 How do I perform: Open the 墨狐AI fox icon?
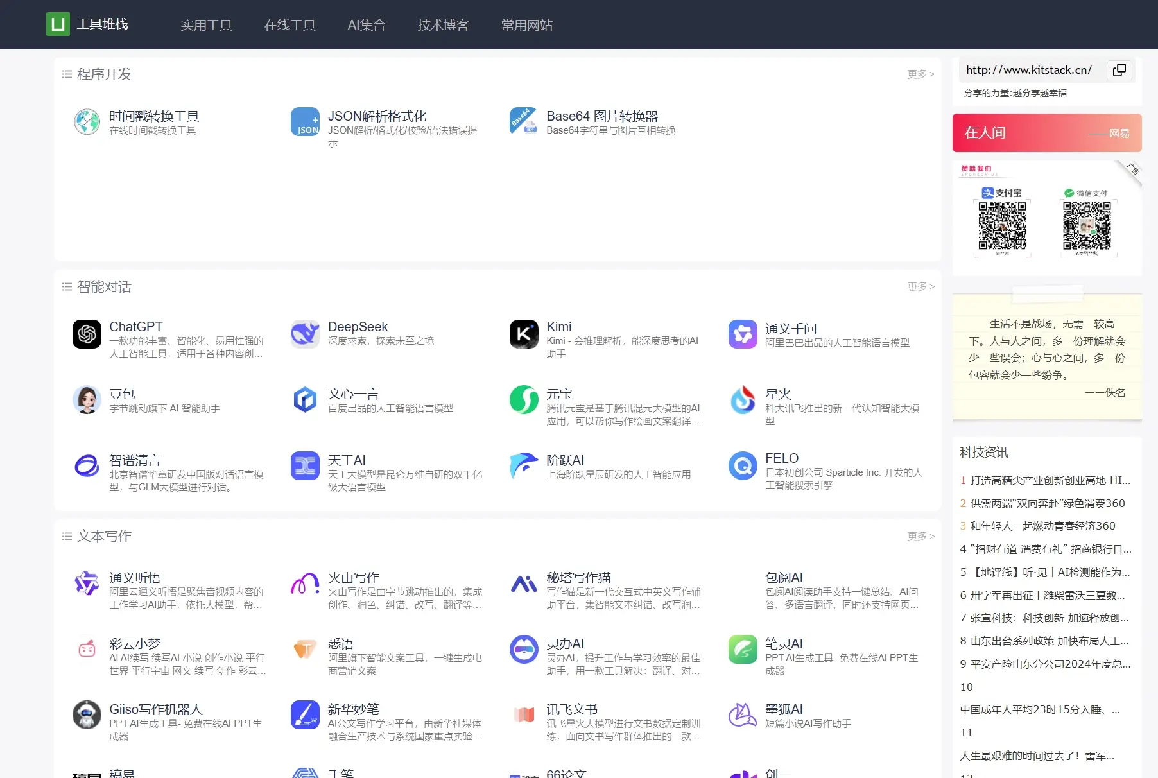point(743,714)
